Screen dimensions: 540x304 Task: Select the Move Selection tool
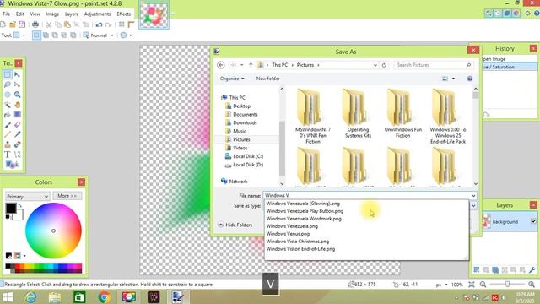point(17,84)
